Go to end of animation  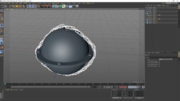coord(117,87)
